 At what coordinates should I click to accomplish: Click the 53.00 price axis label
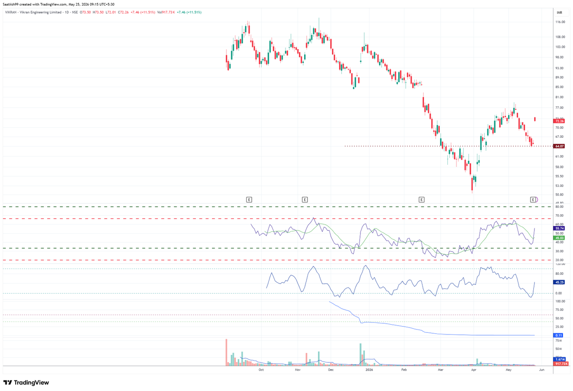[560, 185]
